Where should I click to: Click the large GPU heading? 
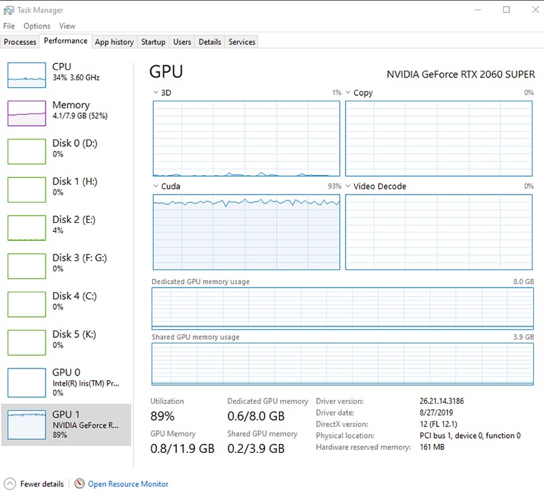pos(166,72)
